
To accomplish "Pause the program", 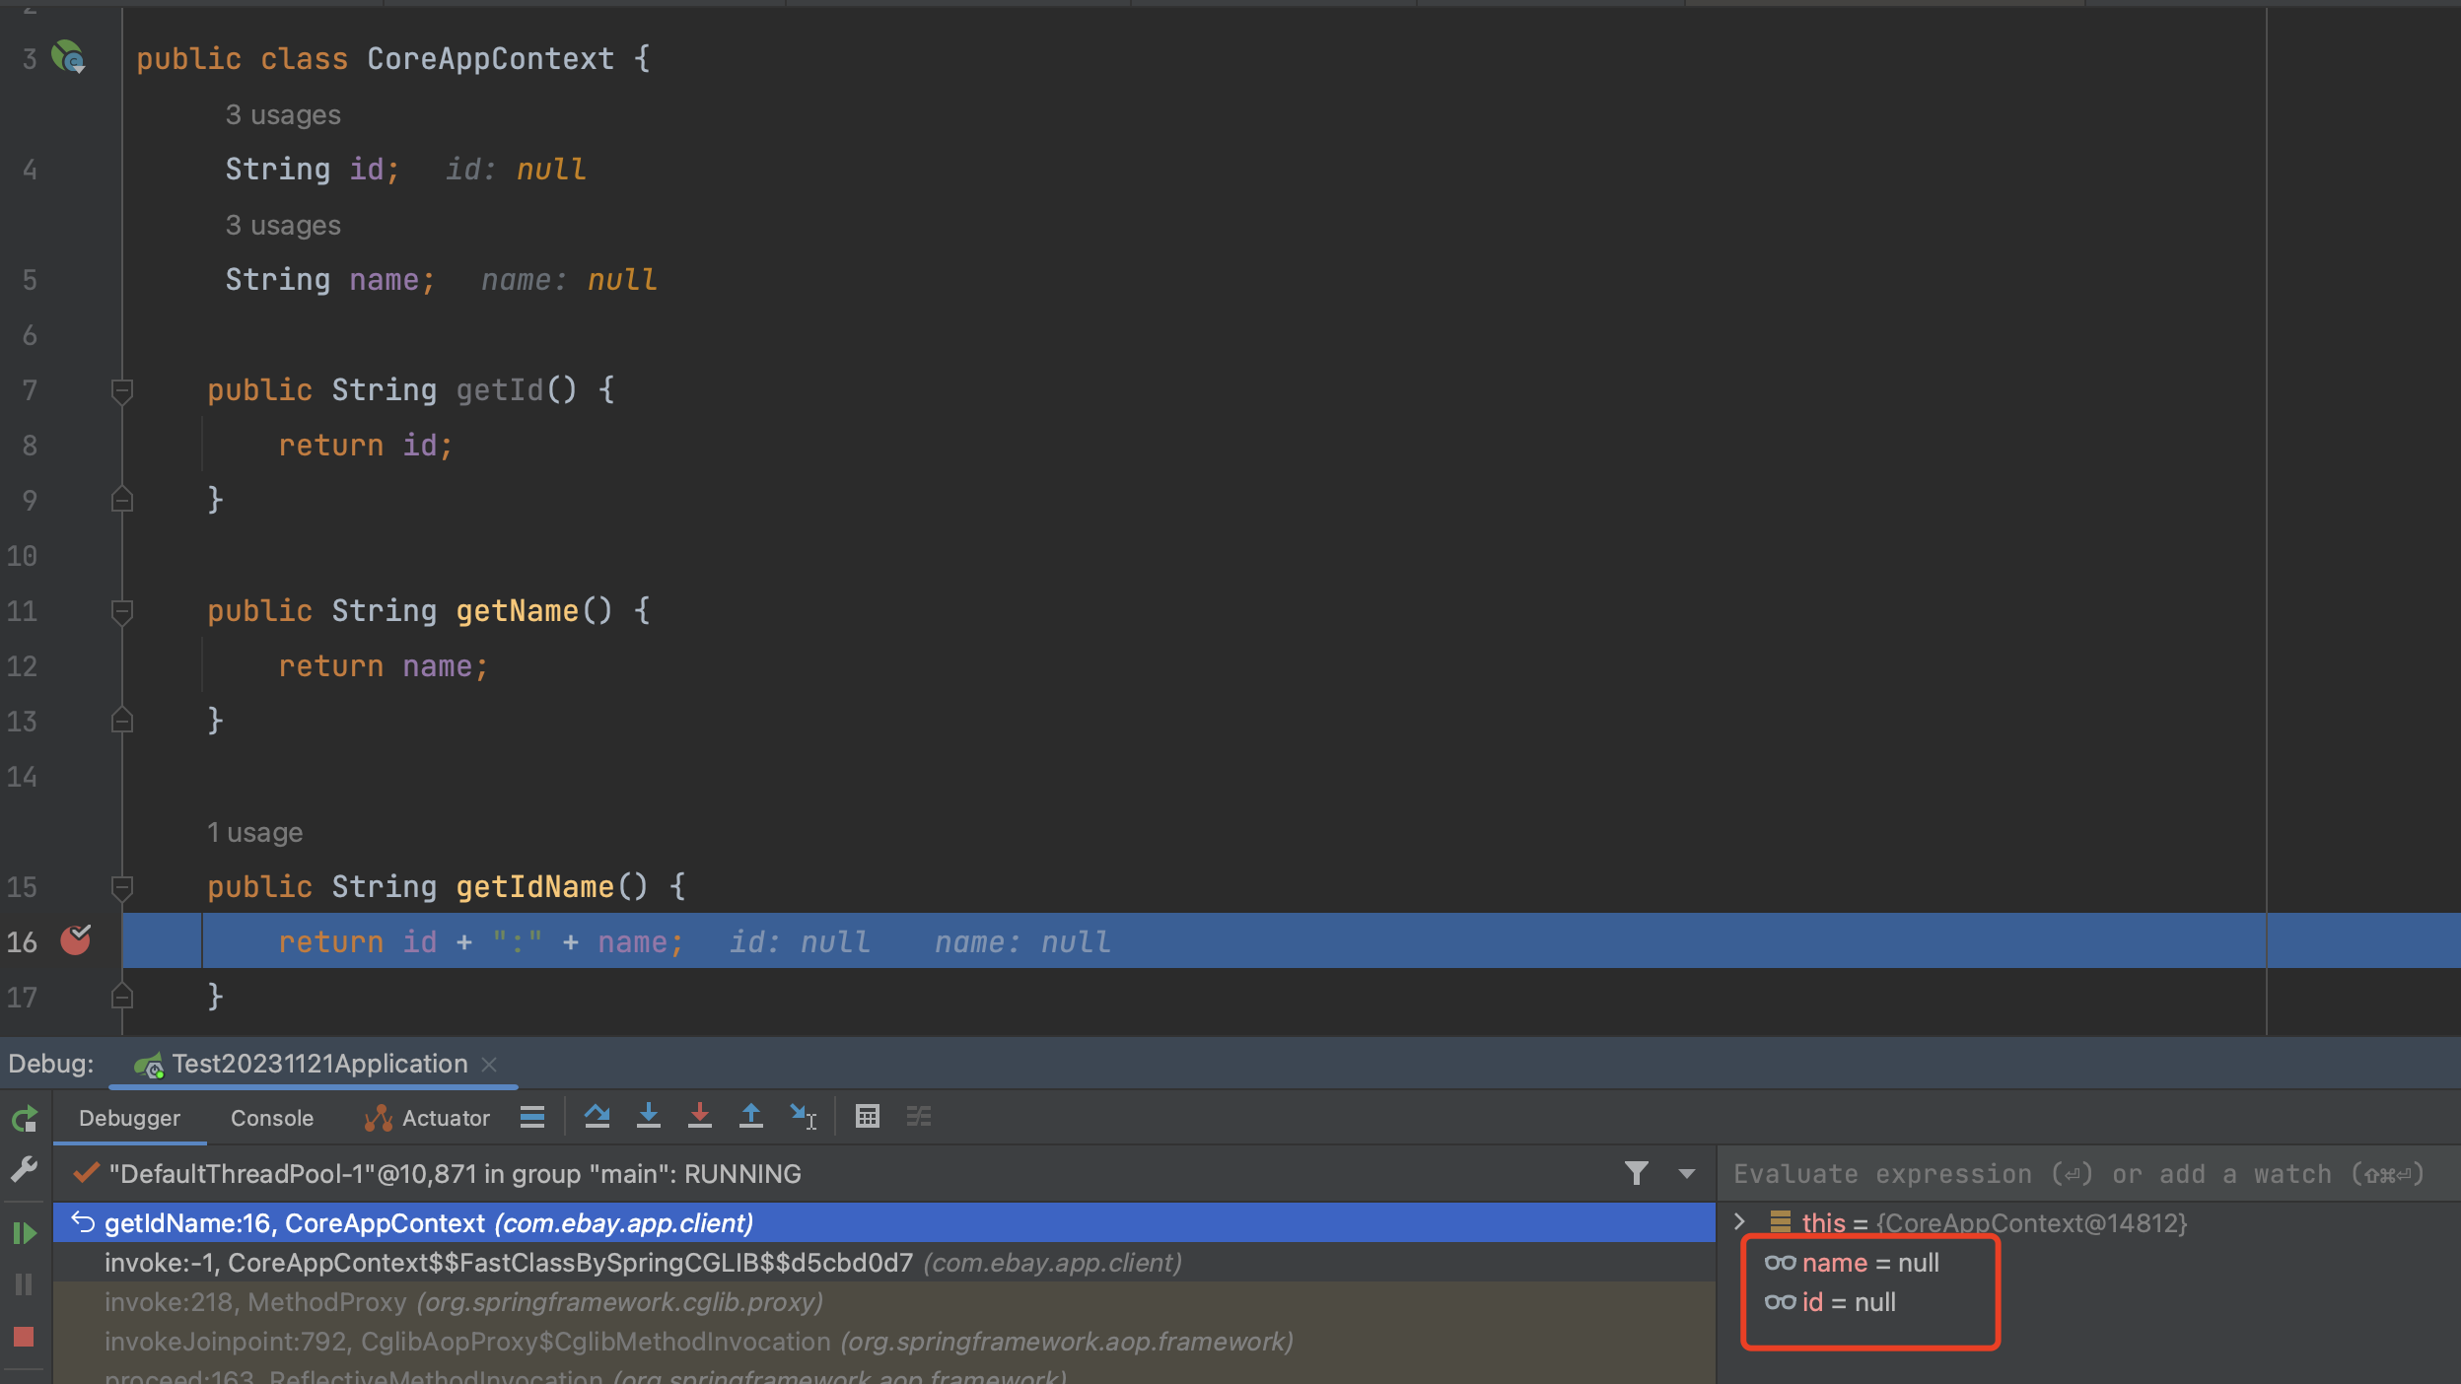I will (x=24, y=1283).
